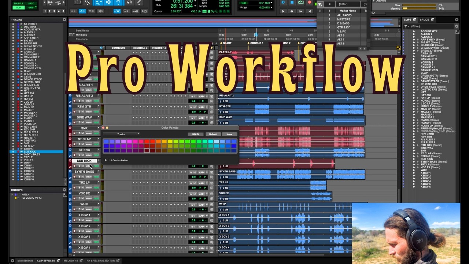Toggle Grid edit mode
This screenshot has height=264, width=469.
31,7
